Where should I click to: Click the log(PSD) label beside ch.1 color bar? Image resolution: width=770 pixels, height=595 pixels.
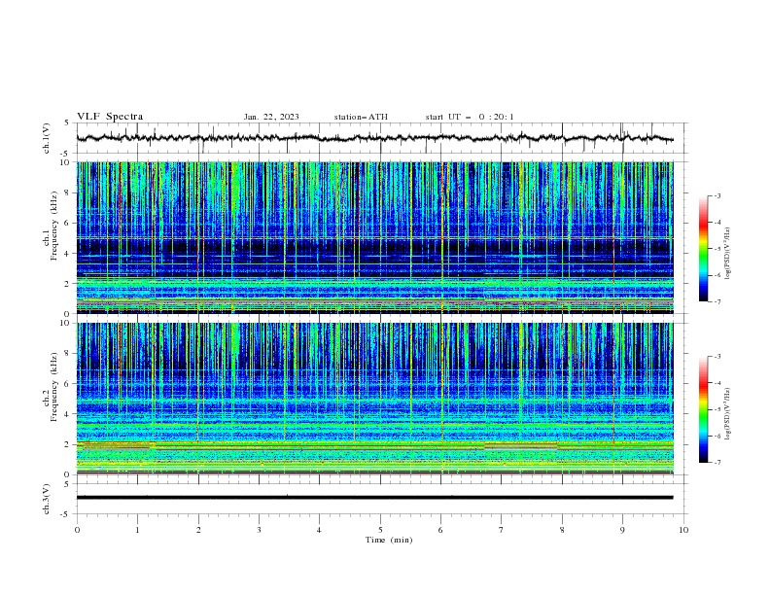(x=727, y=254)
